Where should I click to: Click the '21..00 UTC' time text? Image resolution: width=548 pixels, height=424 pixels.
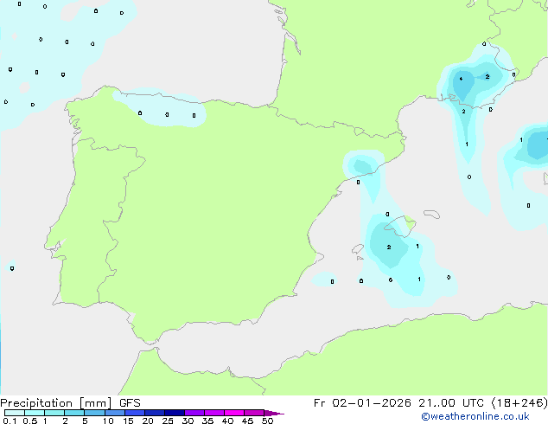[451, 403]
